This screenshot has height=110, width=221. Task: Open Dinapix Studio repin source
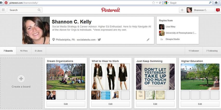point(173,39)
